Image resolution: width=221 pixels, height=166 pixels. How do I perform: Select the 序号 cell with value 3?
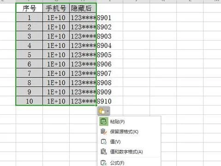[29, 36]
